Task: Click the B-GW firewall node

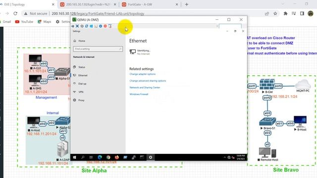Action: tap(267, 85)
